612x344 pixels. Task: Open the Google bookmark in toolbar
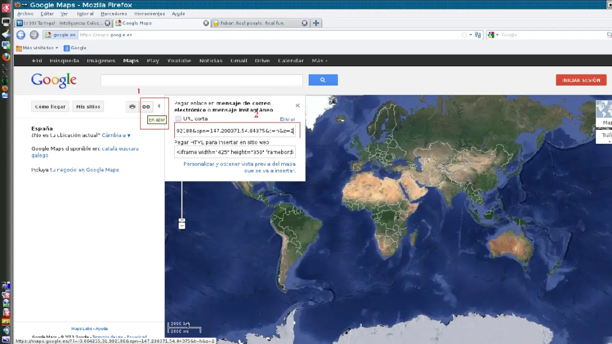point(75,48)
